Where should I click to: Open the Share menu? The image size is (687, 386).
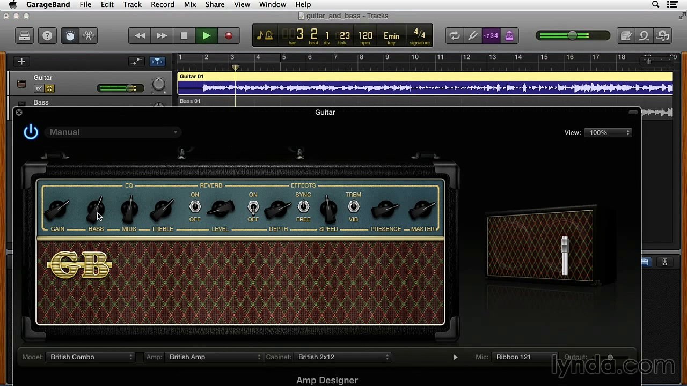(x=215, y=5)
